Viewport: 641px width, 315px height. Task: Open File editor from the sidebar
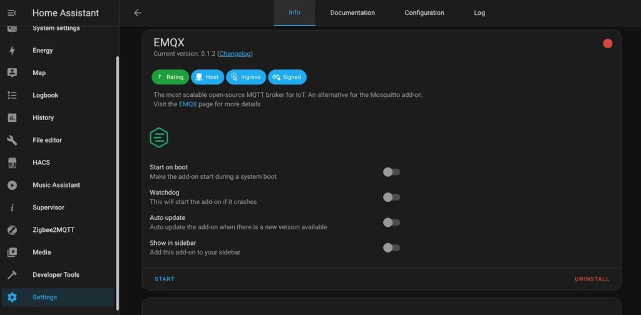[x=58, y=141]
